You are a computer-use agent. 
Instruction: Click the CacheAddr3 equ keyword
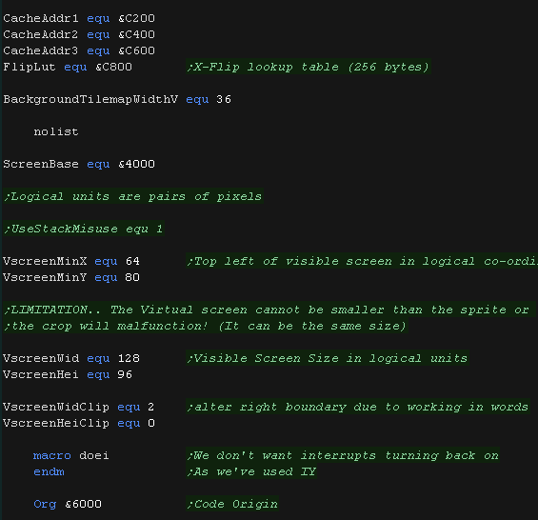(x=98, y=50)
